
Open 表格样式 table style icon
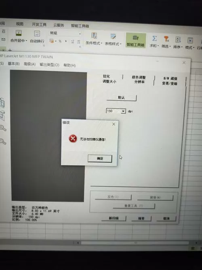coord(113,36)
